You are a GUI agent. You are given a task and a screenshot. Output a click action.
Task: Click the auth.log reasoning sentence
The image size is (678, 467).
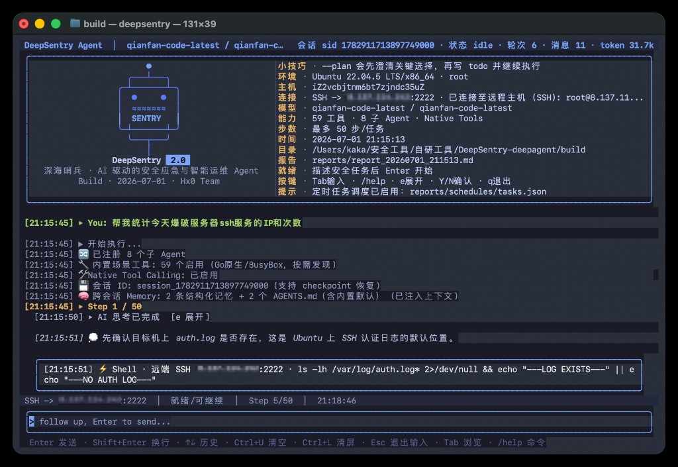[x=278, y=338]
